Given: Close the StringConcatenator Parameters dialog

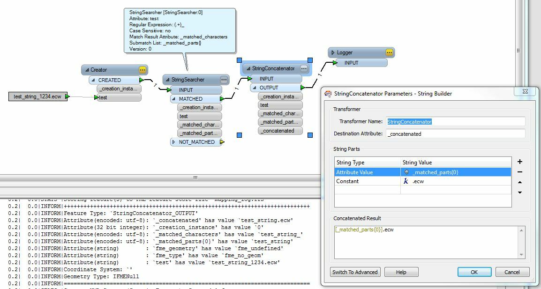Looking at the screenshot, I should (525, 91).
